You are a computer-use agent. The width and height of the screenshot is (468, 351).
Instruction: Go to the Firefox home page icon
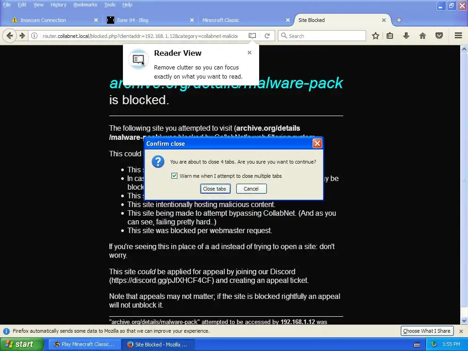coord(423,36)
